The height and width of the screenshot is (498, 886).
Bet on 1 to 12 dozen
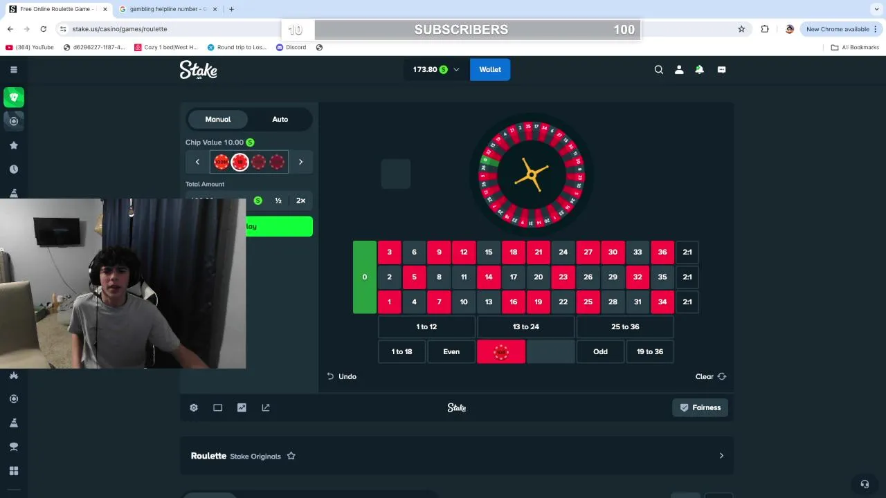pyautogui.click(x=426, y=326)
